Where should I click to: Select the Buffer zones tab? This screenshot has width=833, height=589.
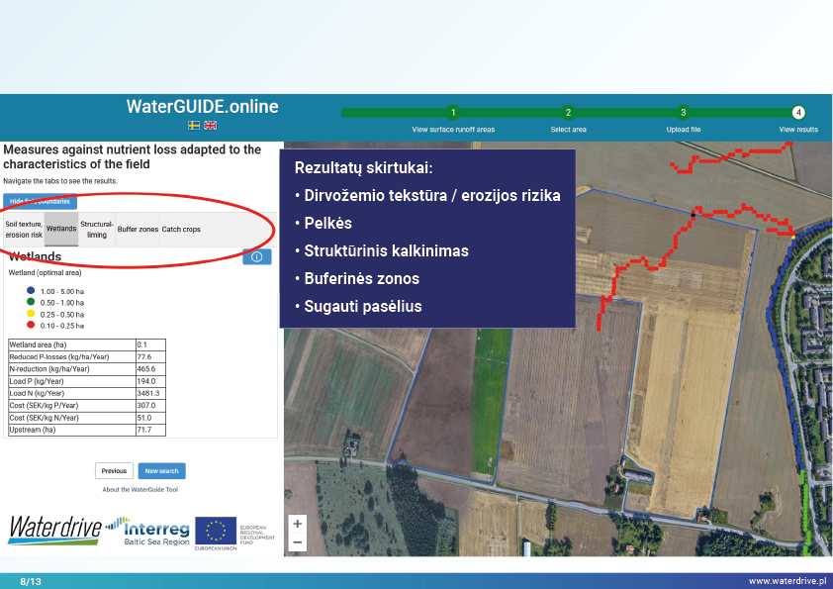pyautogui.click(x=138, y=230)
